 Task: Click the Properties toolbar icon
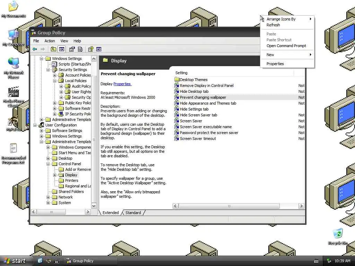pos(72,49)
